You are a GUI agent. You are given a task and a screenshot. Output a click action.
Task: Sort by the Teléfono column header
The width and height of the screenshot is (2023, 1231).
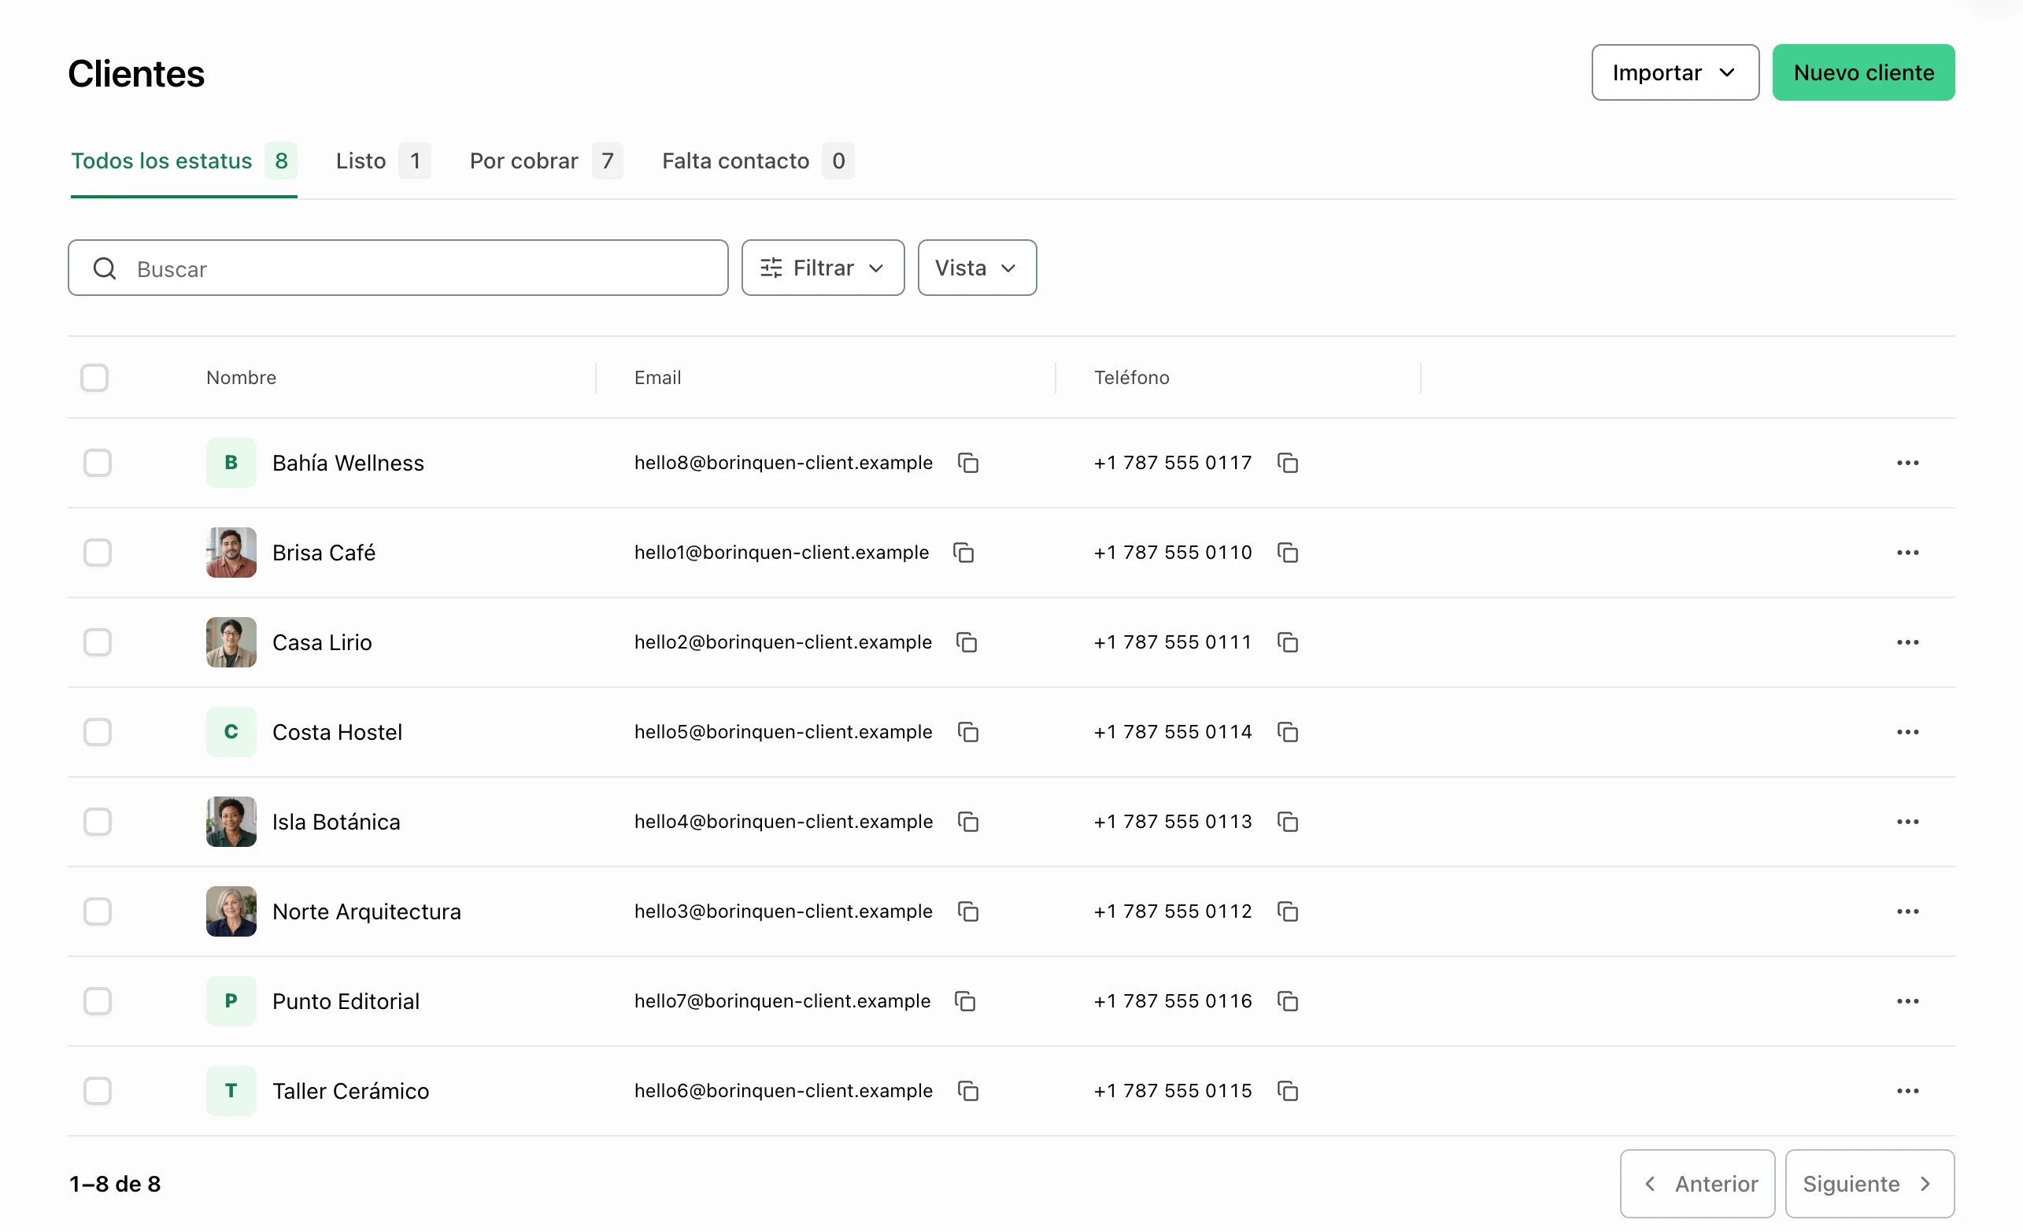pos(1131,378)
